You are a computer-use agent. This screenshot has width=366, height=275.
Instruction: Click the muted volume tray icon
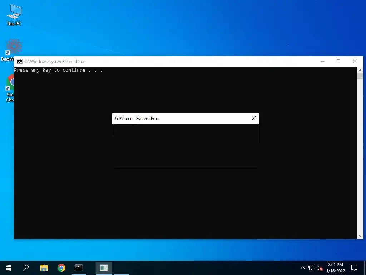320,268
